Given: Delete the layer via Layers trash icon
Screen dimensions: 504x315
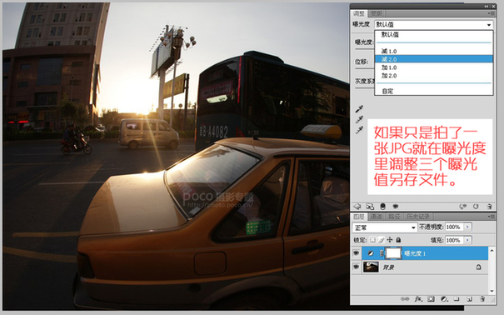Looking at the screenshot, I should 482,299.
